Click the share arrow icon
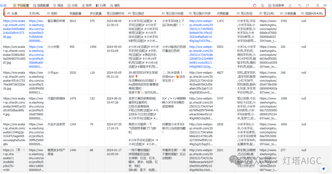Image resolution: width=332 pixels, height=174 pixels. coord(290,6)
